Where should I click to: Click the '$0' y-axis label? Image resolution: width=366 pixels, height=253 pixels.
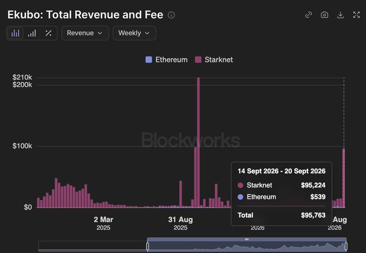pos(28,207)
